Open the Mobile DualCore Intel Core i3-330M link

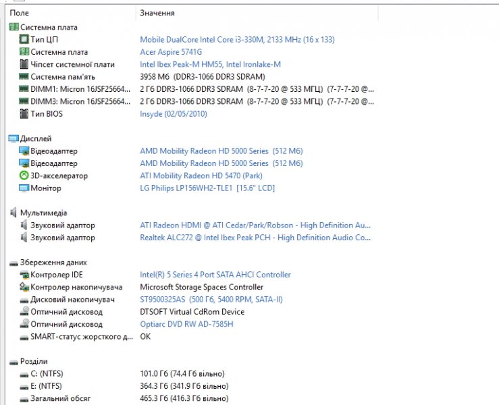click(236, 40)
